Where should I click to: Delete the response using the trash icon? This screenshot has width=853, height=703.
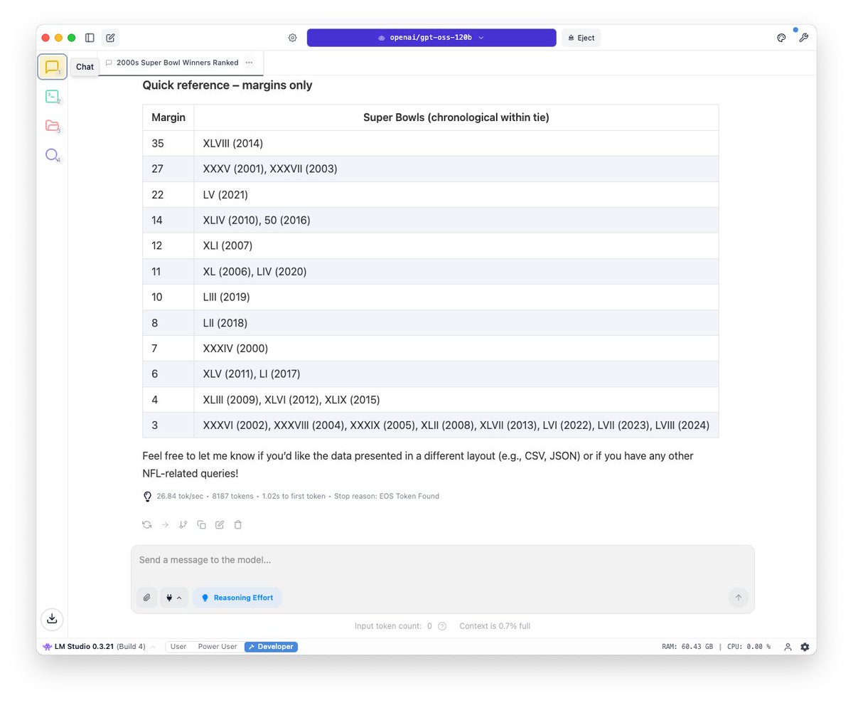click(237, 524)
